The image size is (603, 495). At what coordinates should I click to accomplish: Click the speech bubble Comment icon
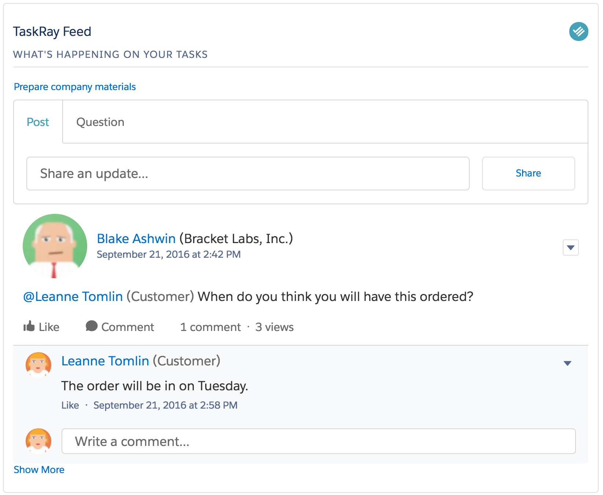coord(92,326)
